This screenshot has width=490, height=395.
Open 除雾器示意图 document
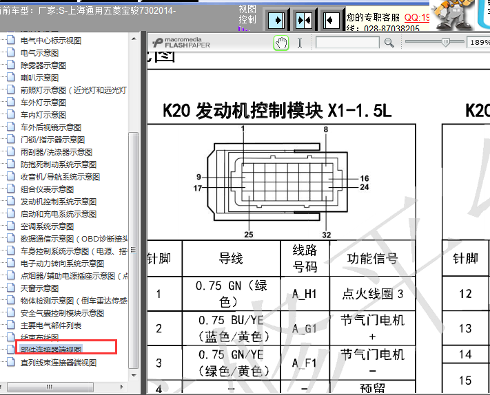[43, 65]
